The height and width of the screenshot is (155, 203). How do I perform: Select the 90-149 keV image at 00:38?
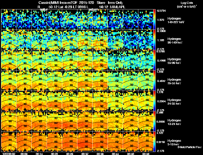coord(100,40)
